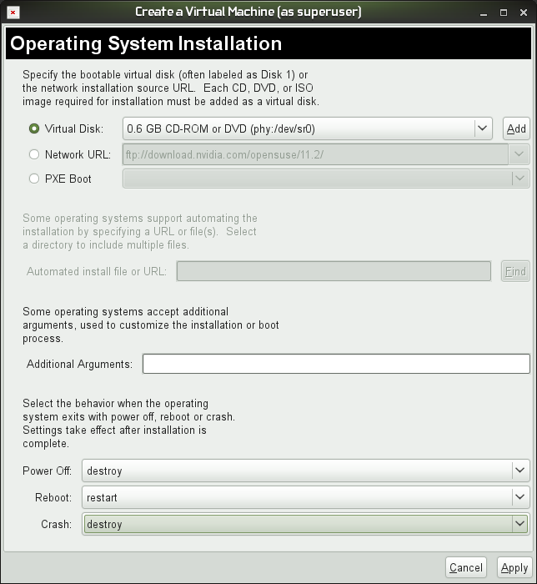Screen dimensions: 537x584
Task: Select the Virtual Disk radio button
Action: tap(34, 128)
